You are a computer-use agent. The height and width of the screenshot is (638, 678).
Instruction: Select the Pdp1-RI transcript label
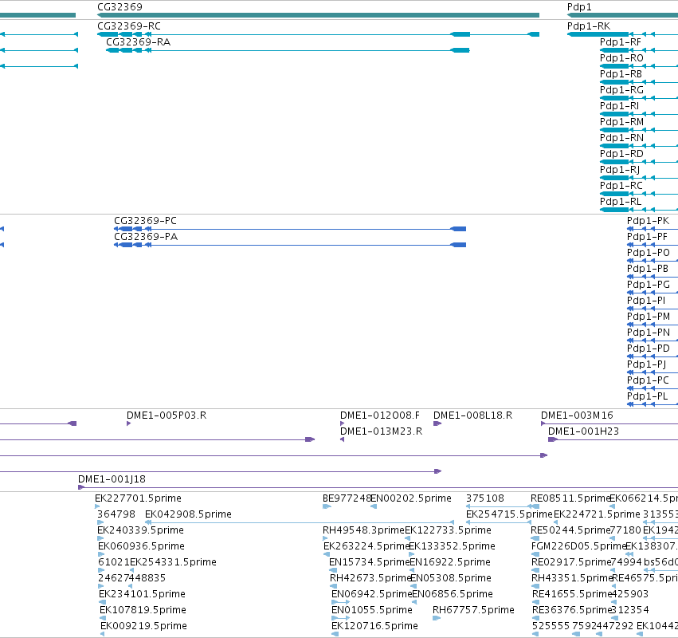(619, 105)
